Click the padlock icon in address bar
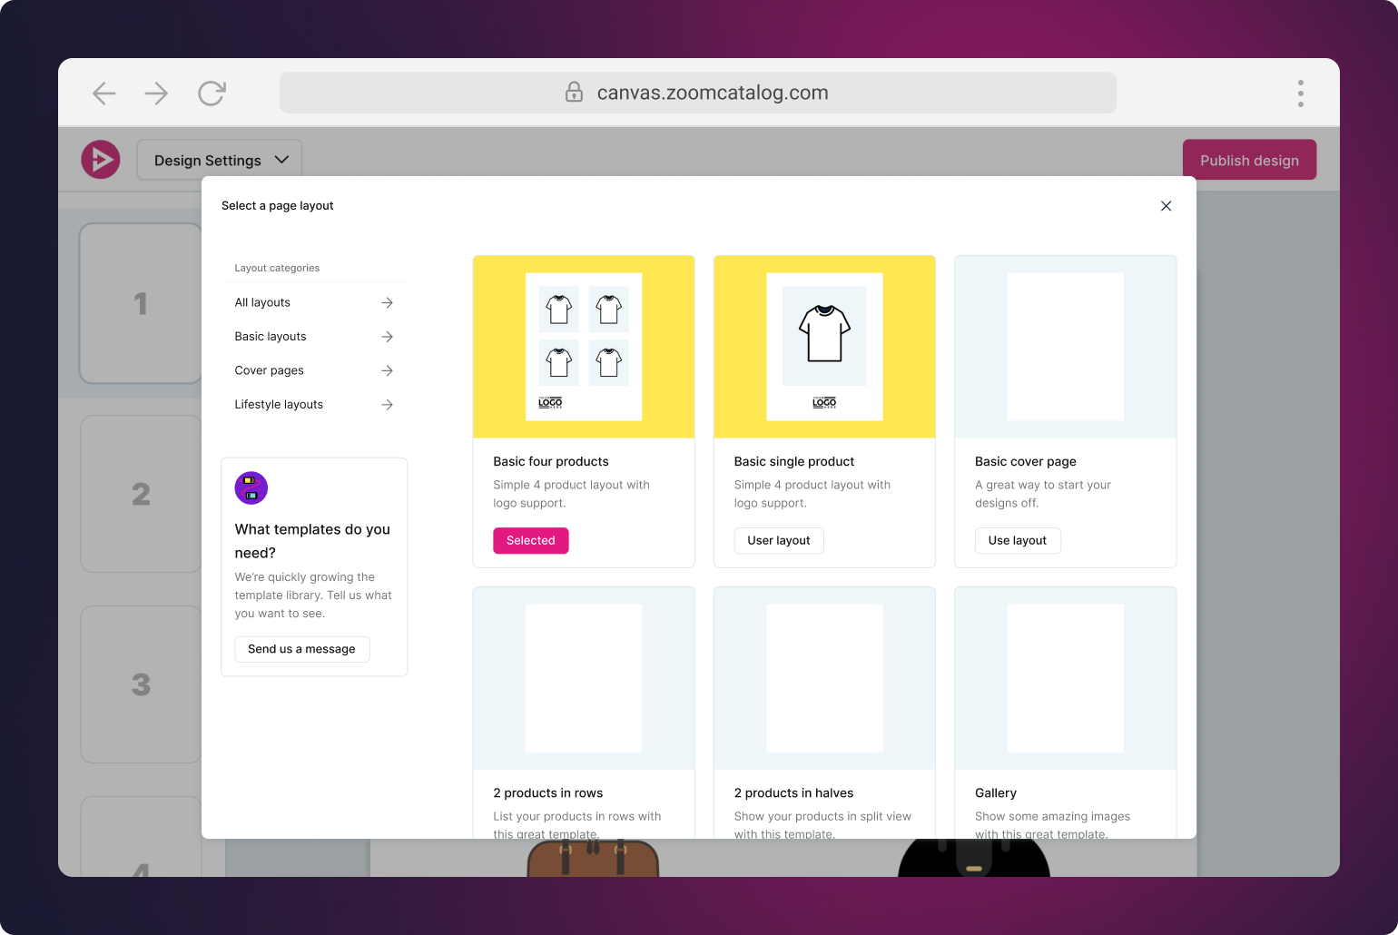The image size is (1398, 935). (x=574, y=93)
